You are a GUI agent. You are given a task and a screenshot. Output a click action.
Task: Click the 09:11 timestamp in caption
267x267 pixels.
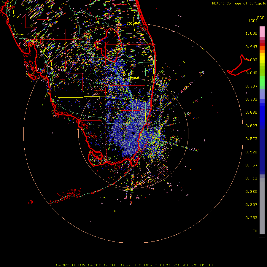[207, 265]
